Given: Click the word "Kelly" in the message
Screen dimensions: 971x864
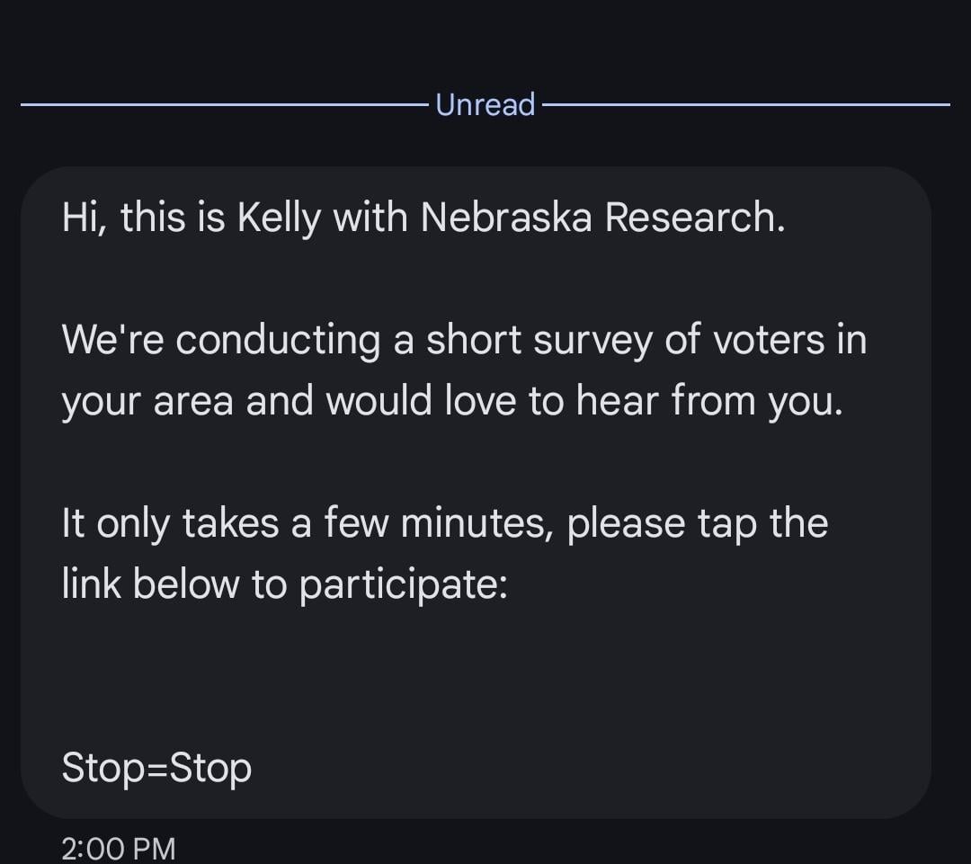Looking at the screenshot, I should click(278, 218).
